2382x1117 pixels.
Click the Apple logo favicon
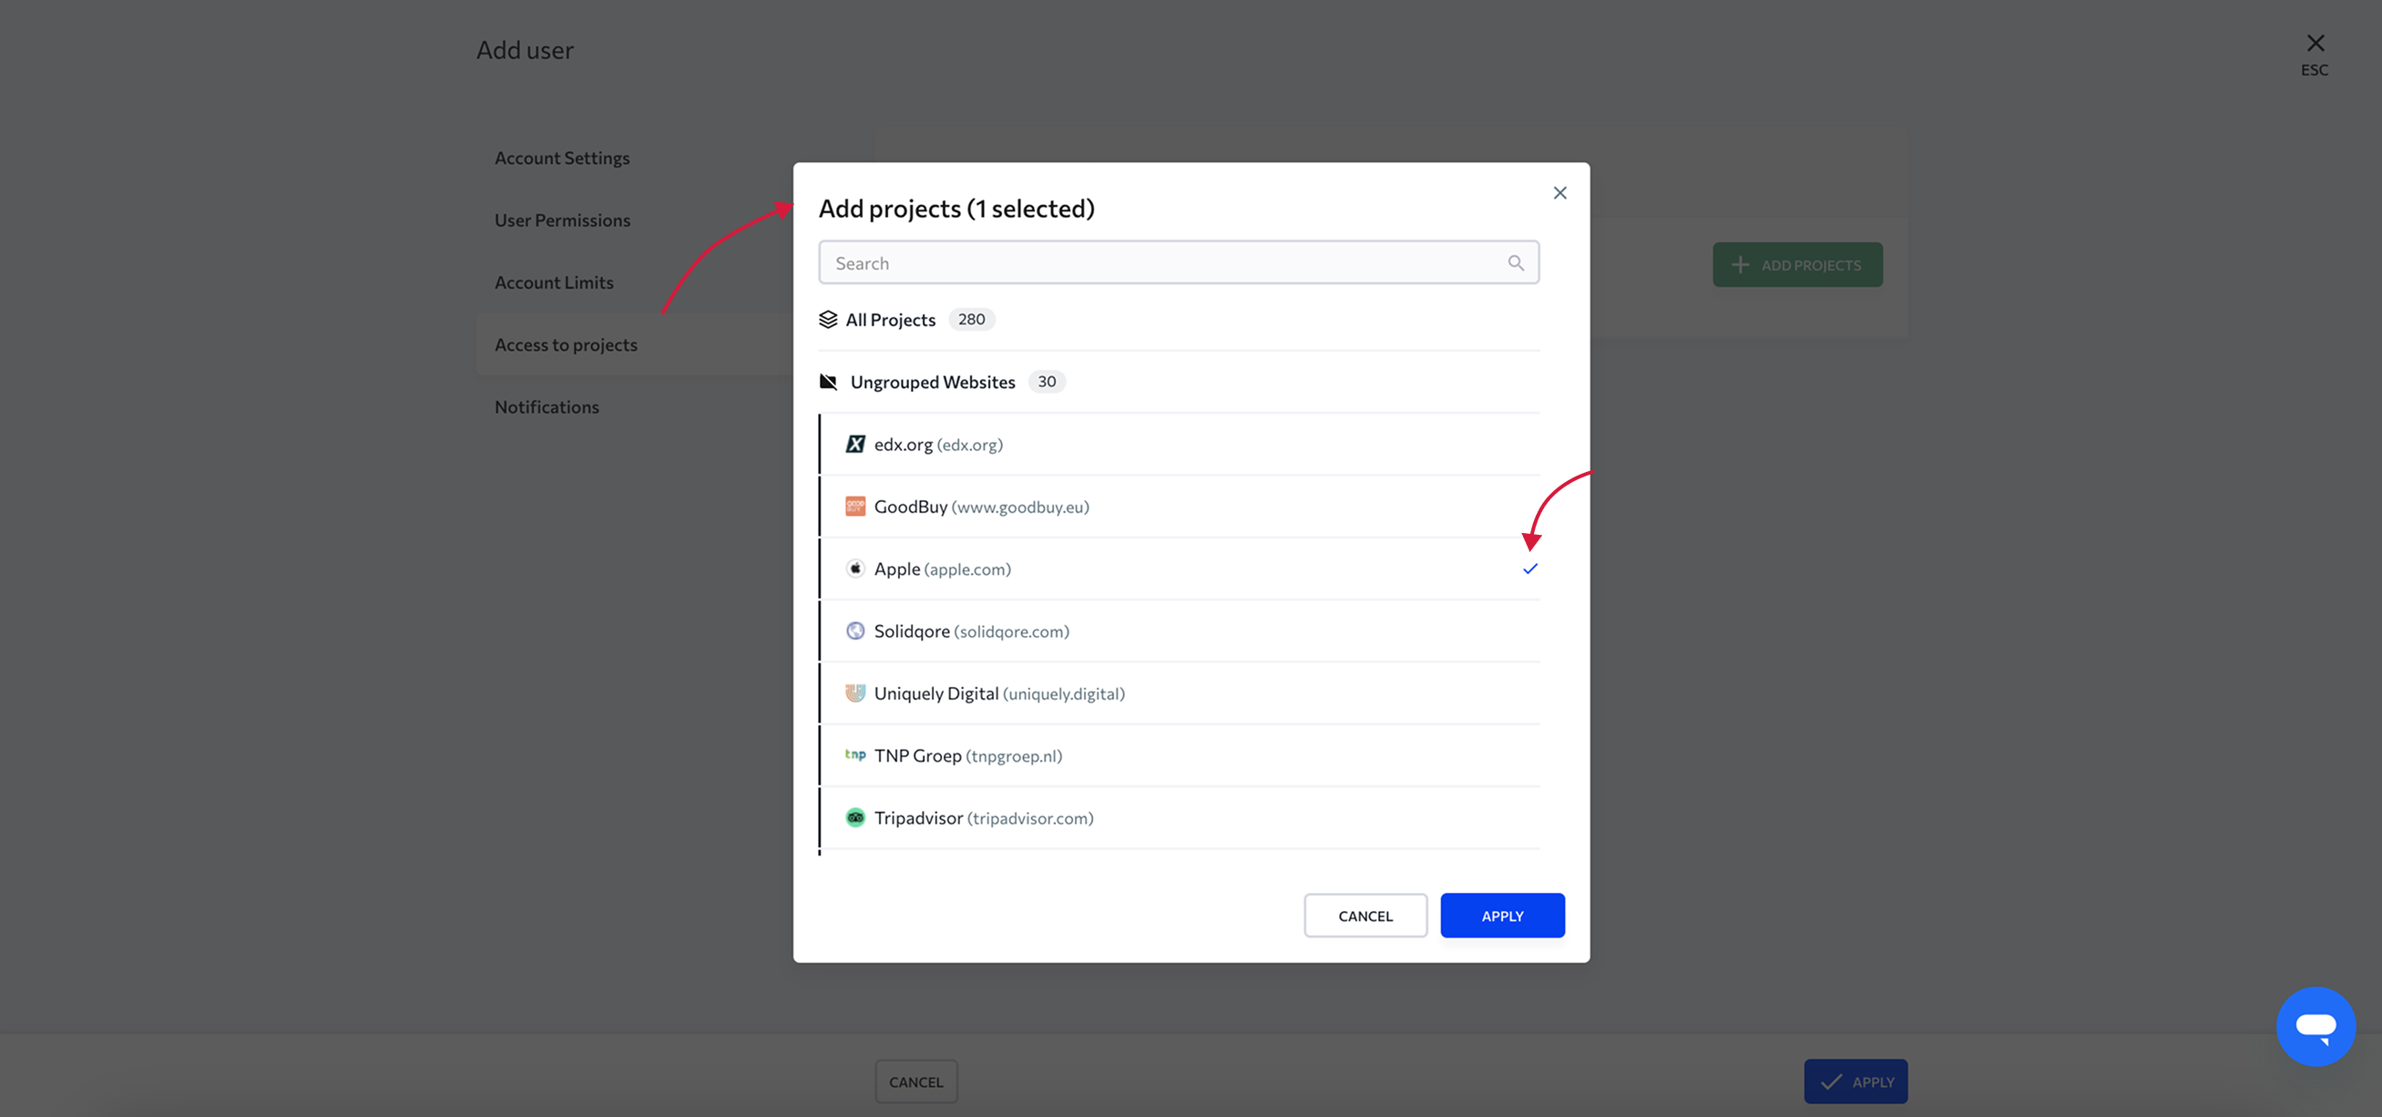coord(854,568)
